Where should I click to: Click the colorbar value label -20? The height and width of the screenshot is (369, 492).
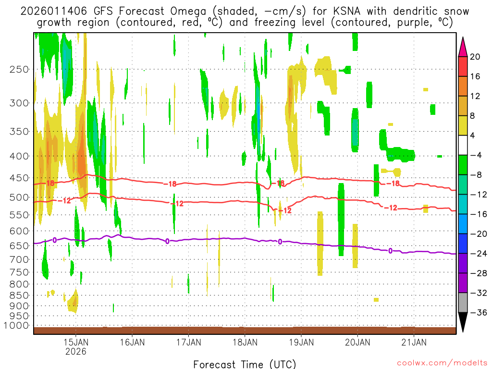click(x=479, y=234)
